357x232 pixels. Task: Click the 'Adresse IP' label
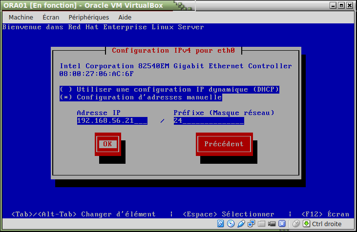click(x=99, y=113)
